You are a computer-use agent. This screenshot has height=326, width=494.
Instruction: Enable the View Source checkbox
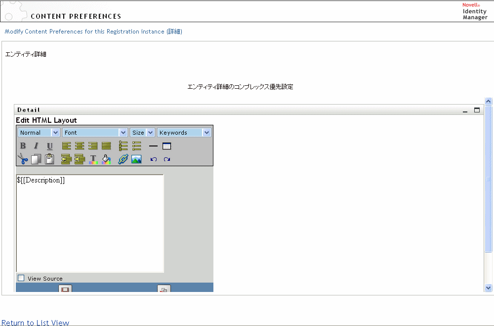pyautogui.click(x=21, y=278)
